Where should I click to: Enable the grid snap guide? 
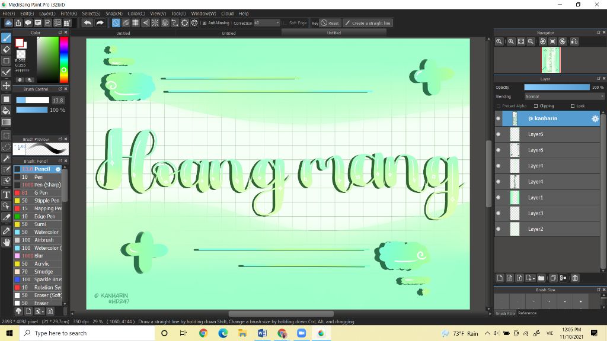(x=136, y=23)
